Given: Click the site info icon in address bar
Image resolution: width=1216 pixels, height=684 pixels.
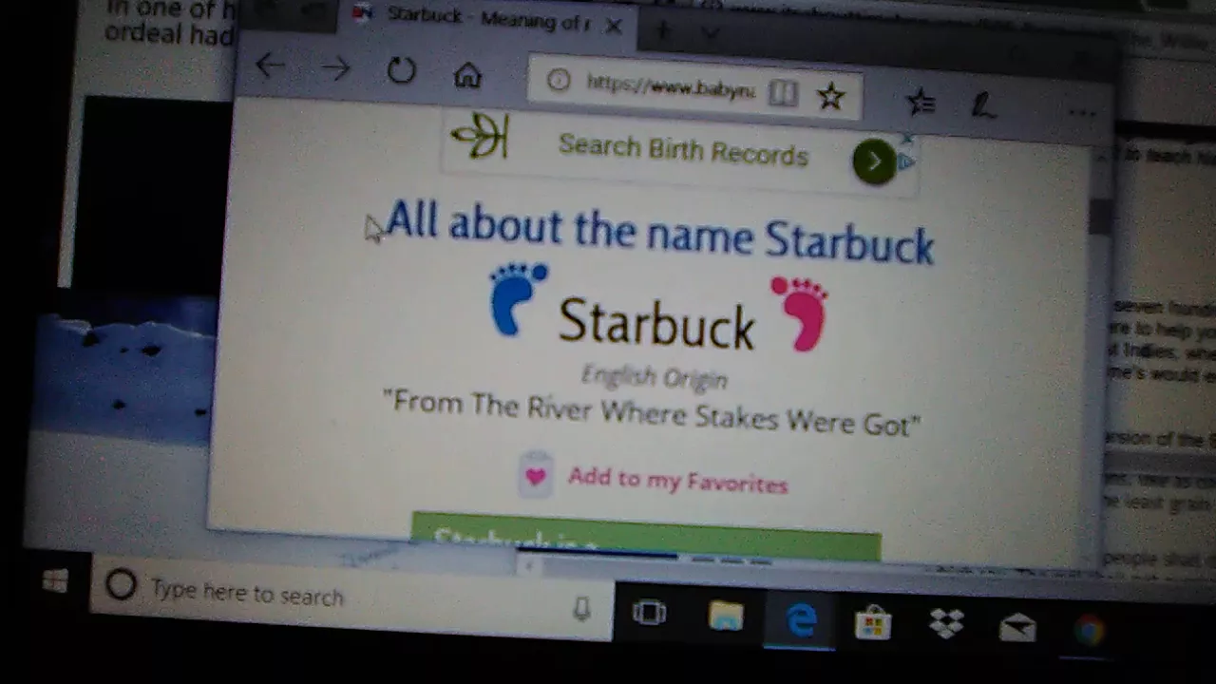Looking at the screenshot, I should coord(558,81).
